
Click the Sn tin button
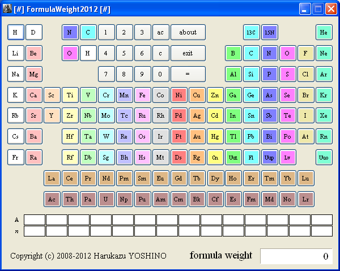251,115
